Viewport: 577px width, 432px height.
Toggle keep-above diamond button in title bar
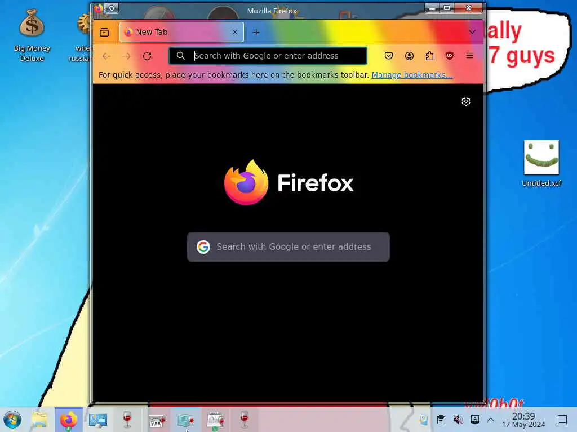click(112, 8)
